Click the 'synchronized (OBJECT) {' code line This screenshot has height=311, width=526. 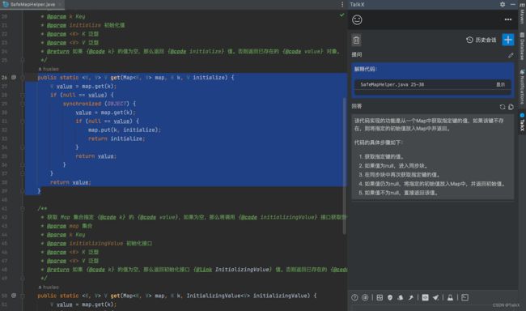point(100,104)
